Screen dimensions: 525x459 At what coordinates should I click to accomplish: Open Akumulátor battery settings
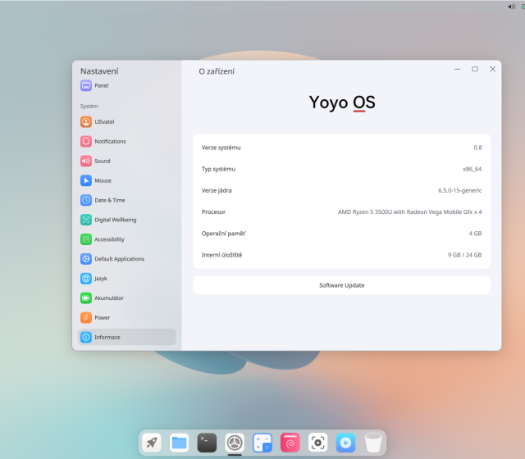108,298
